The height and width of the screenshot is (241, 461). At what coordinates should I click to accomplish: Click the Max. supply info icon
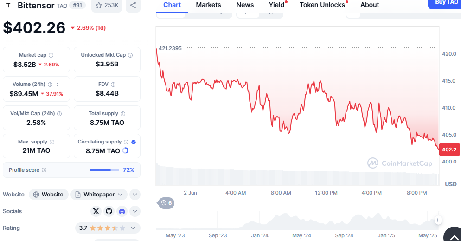51,142
